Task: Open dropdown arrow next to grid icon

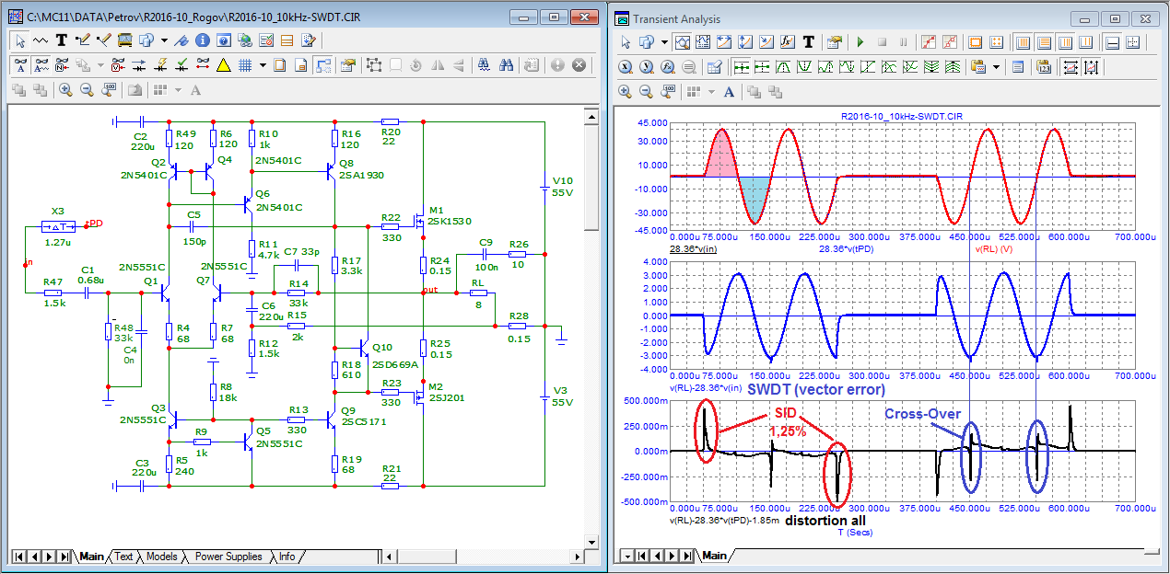Action: [263, 65]
